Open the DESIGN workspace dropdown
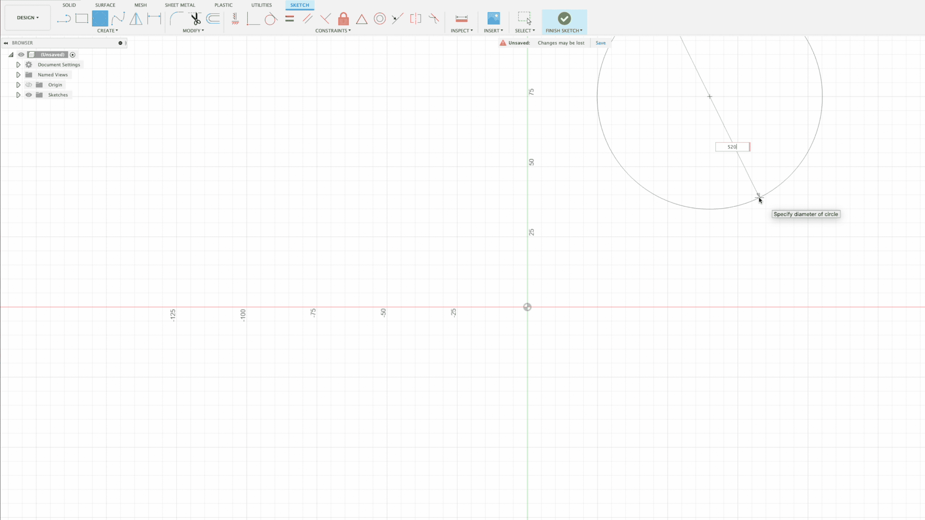The image size is (925, 520). pyautogui.click(x=28, y=18)
